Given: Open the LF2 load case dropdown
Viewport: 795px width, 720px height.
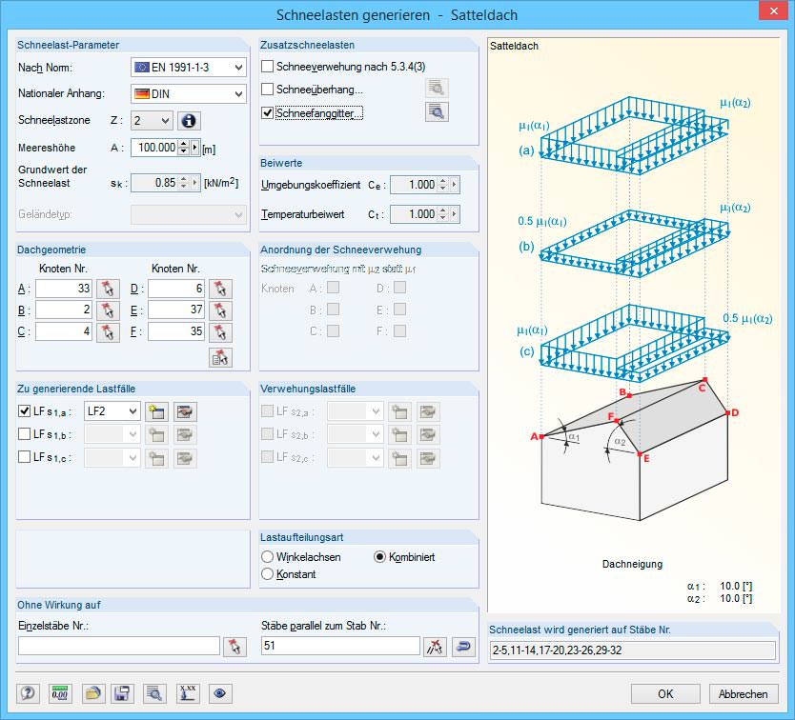Looking at the screenshot, I should click(112, 410).
